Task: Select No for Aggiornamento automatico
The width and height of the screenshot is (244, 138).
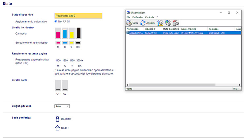Action: pyautogui.click(x=56, y=21)
